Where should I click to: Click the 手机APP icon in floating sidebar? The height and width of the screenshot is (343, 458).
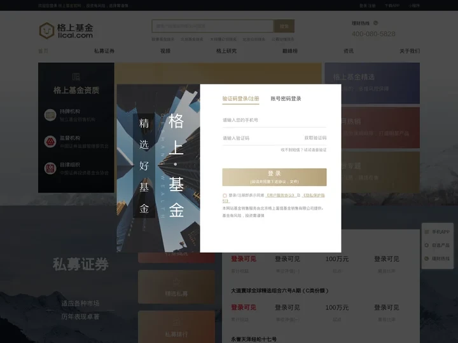click(x=426, y=232)
